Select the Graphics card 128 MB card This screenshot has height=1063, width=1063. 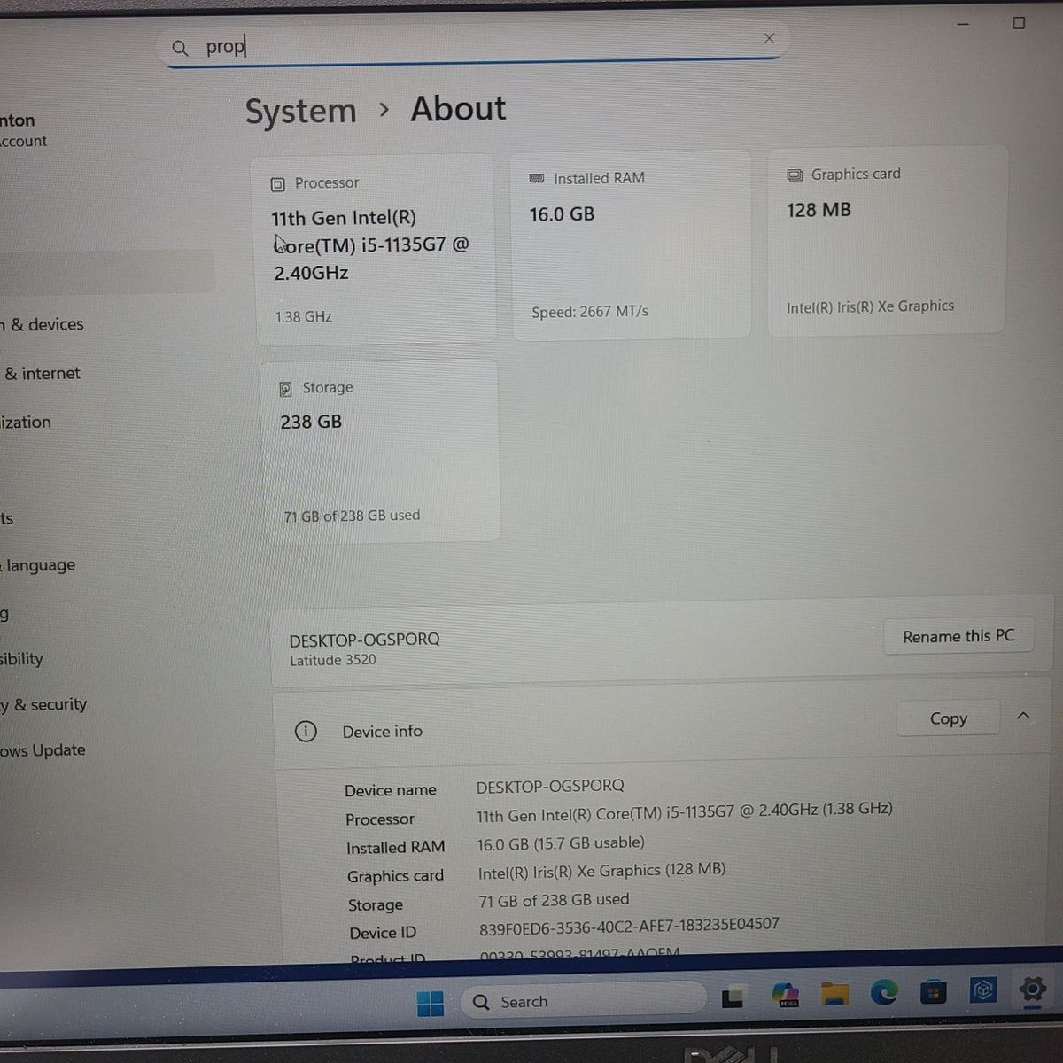(x=887, y=241)
